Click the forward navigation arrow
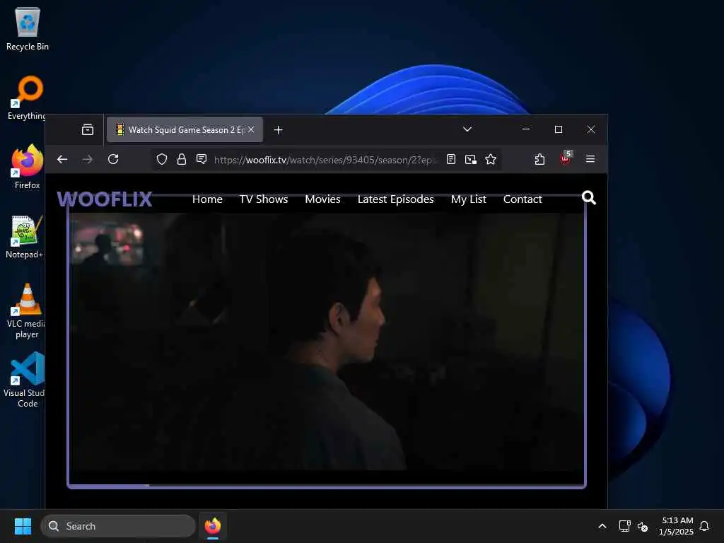Viewport: 724px width, 543px height. click(x=87, y=159)
